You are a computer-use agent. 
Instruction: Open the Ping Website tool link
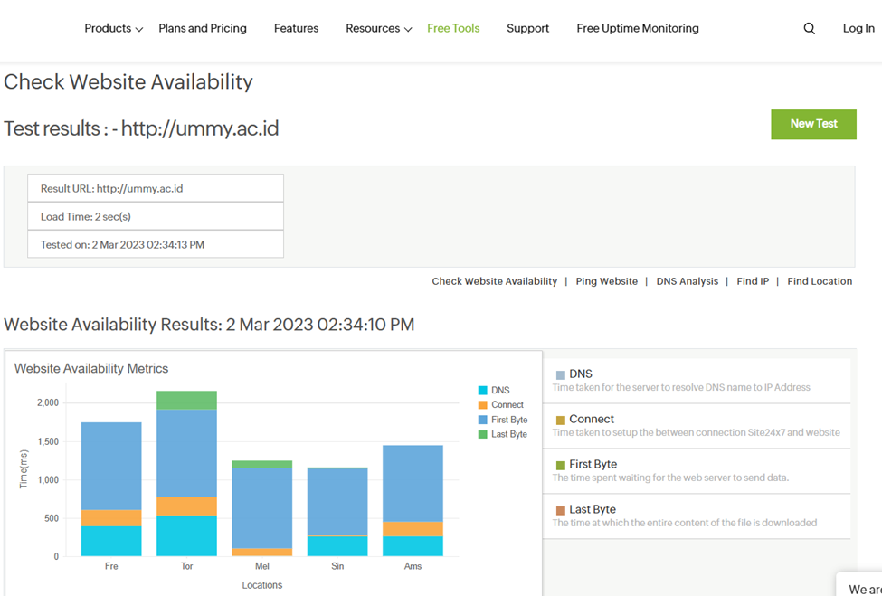(606, 281)
